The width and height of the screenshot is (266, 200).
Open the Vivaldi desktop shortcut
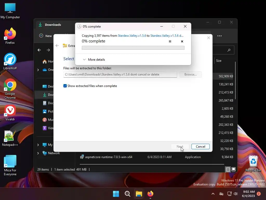pyautogui.click(x=10, y=113)
